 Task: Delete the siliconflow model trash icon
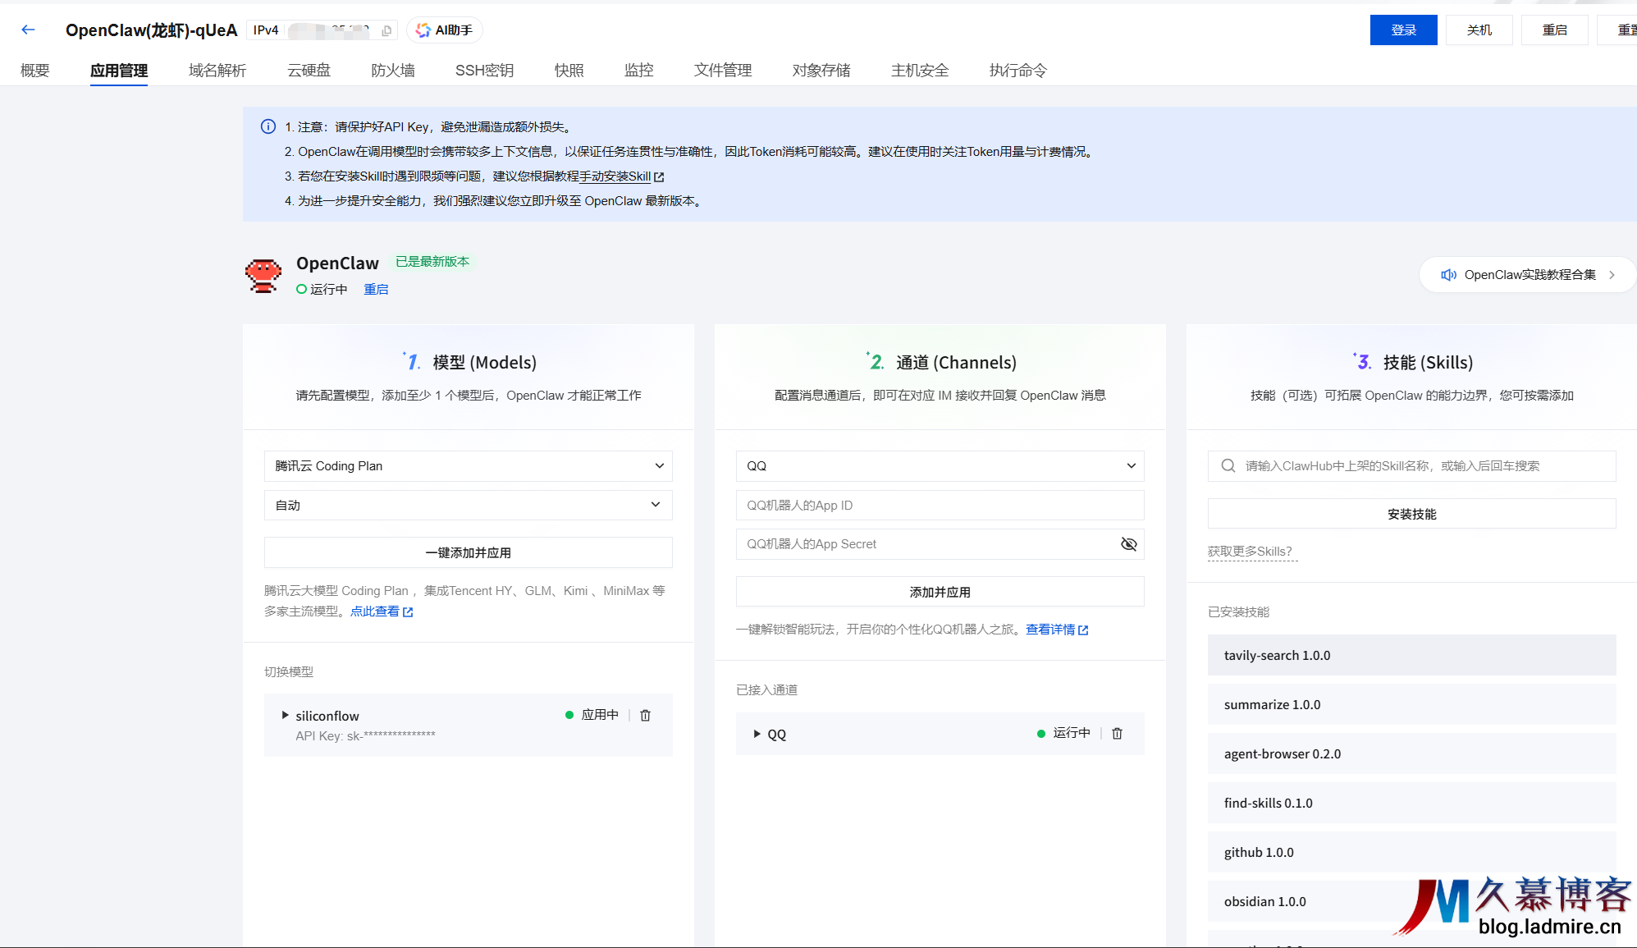pyautogui.click(x=645, y=716)
